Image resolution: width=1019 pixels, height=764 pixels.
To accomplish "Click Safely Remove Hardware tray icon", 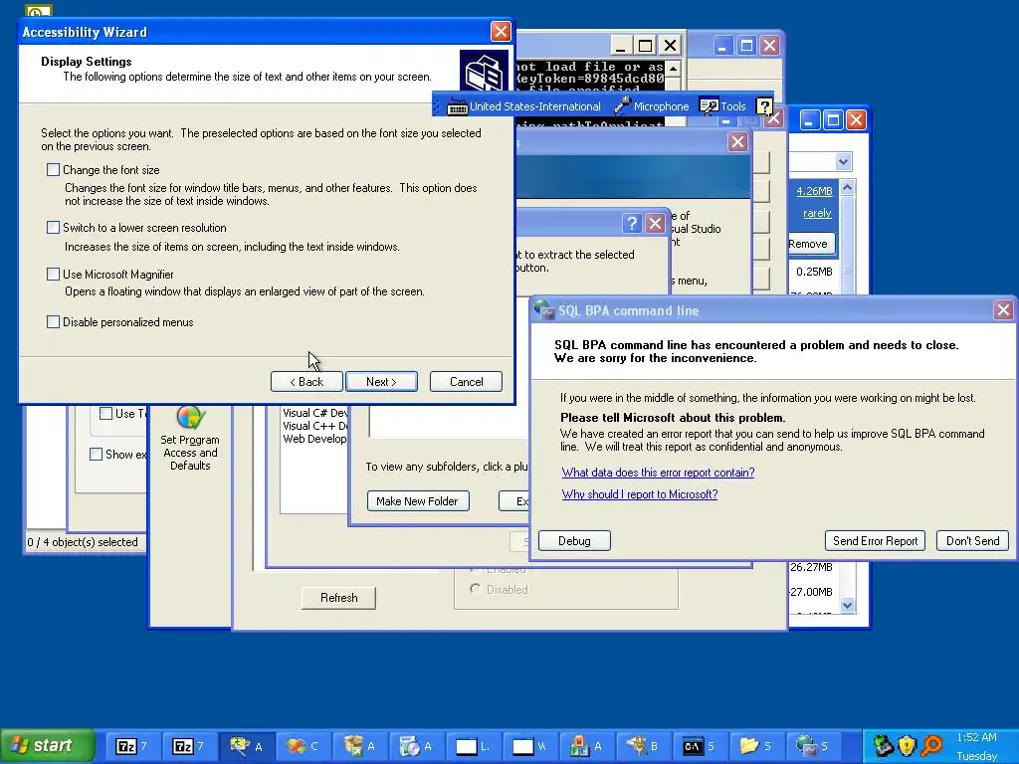I will pos(883,746).
